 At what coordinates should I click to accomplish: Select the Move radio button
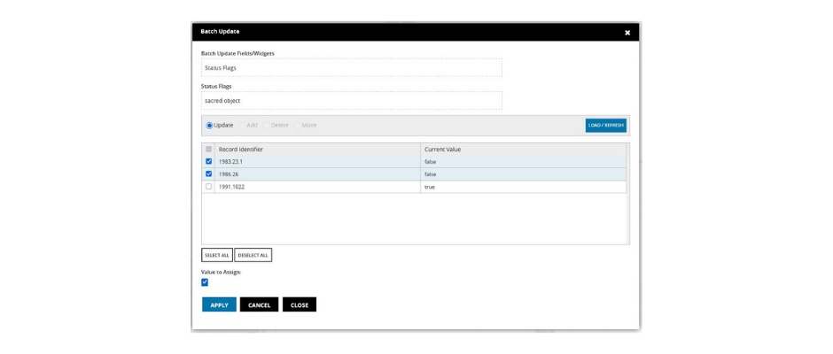[x=298, y=126]
